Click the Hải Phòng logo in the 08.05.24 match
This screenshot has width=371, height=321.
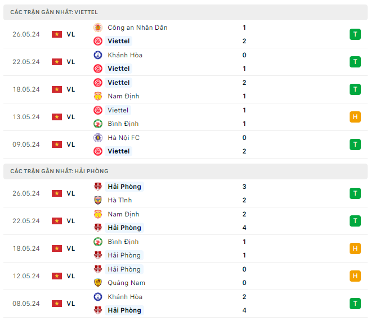pos(97,310)
